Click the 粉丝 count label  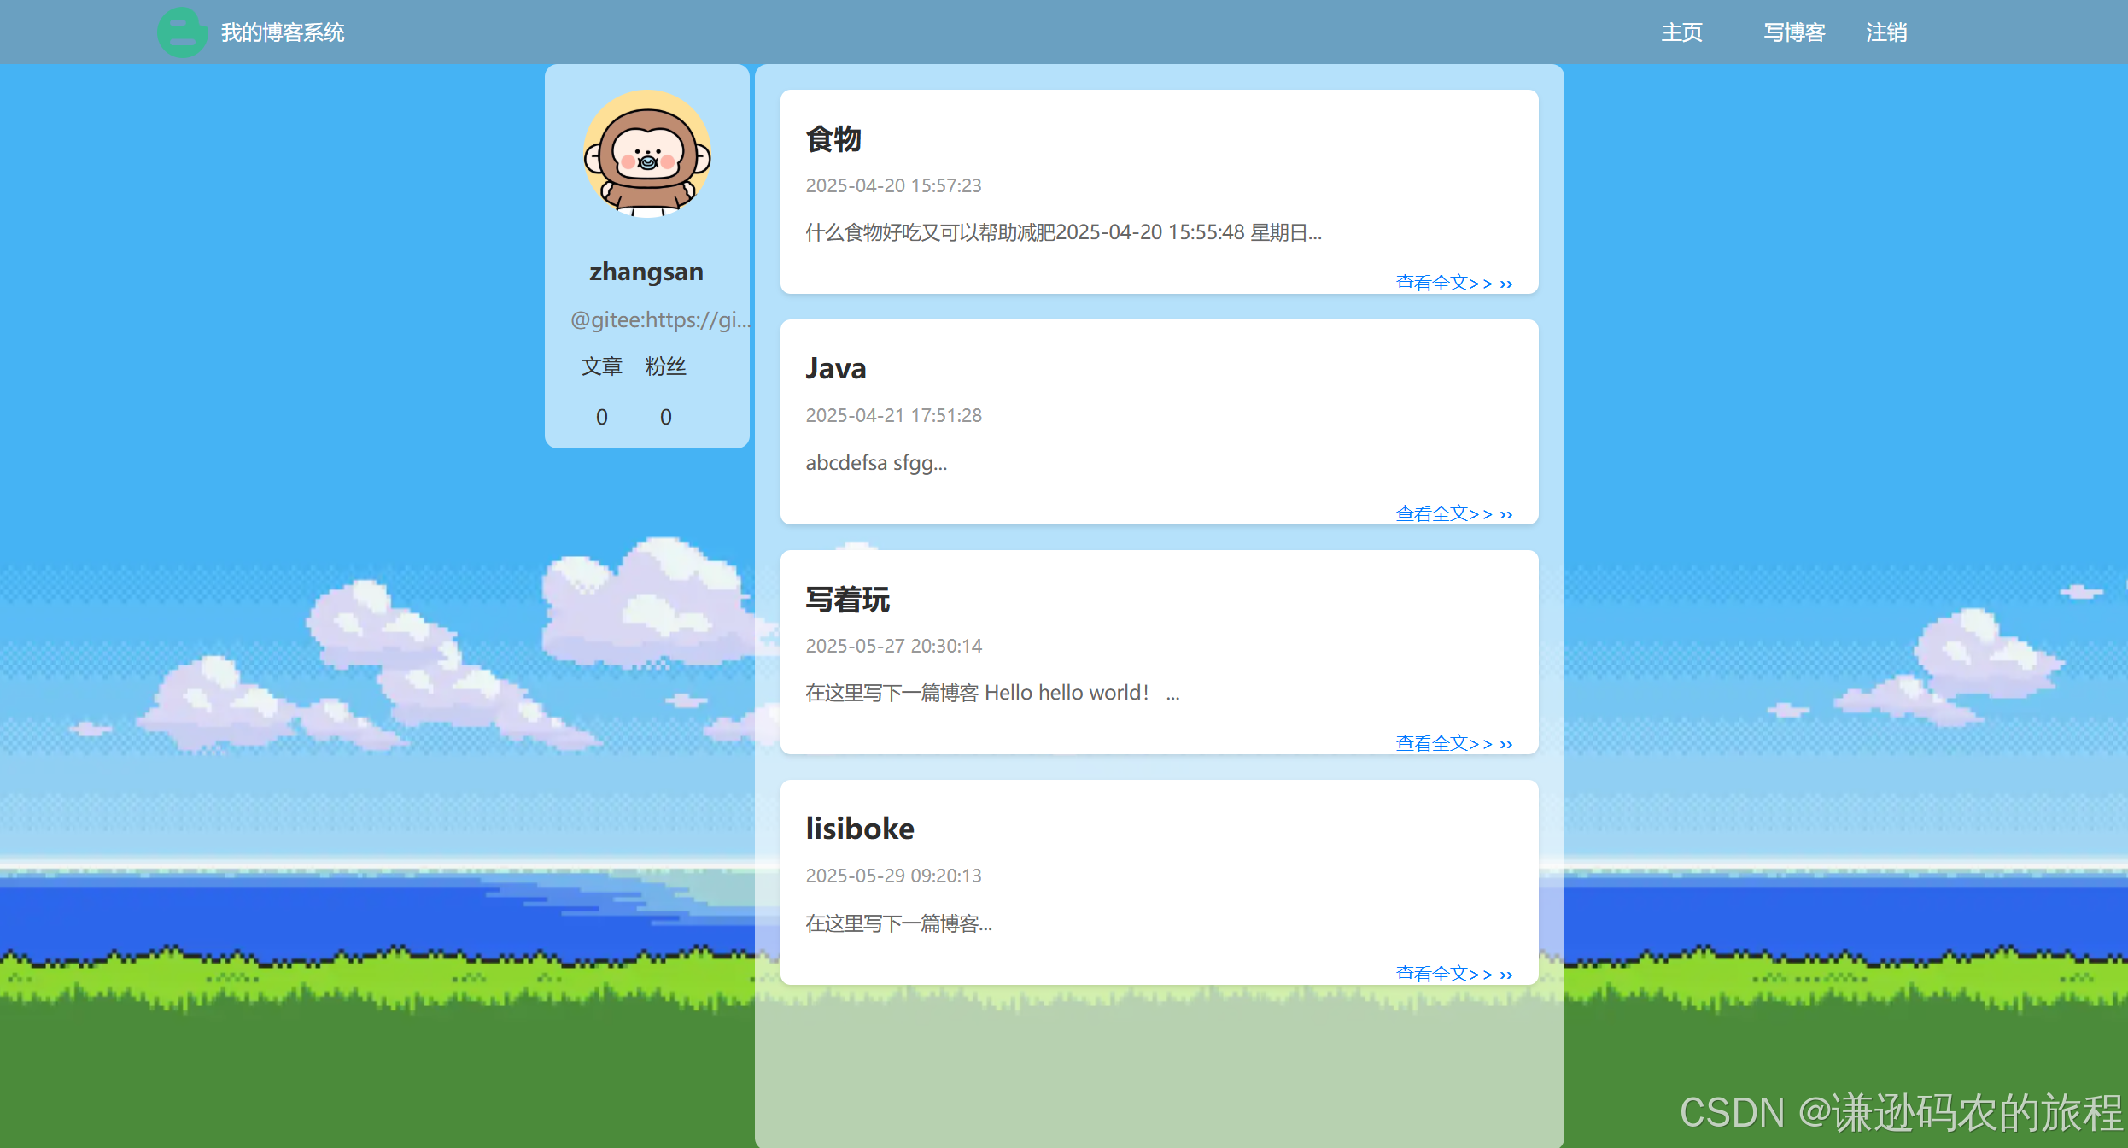[x=666, y=366]
